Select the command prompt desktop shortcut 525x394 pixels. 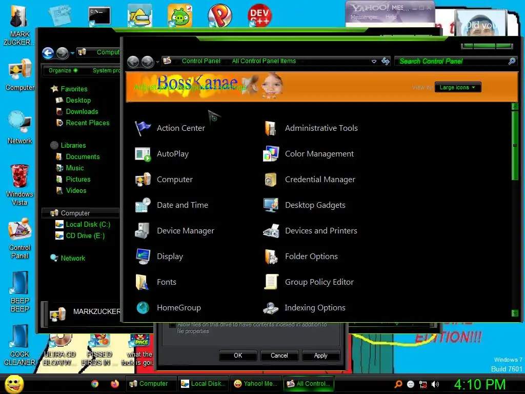coord(99,16)
